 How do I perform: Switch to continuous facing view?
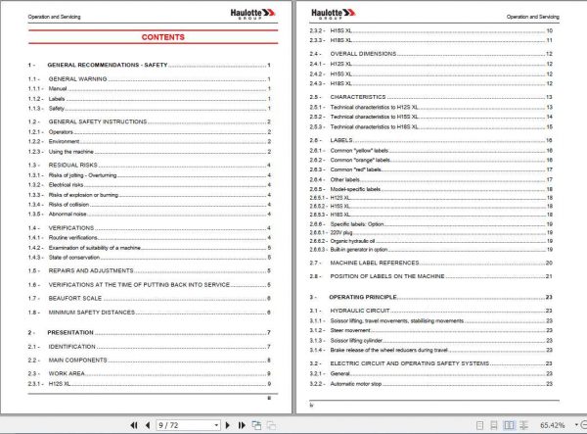523,425
